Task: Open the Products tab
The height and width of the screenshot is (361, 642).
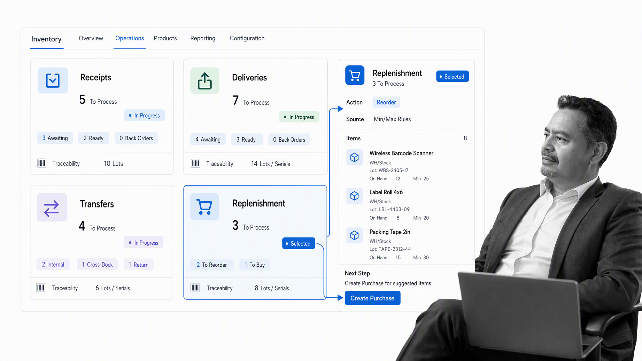Action: (x=165, y=38)
